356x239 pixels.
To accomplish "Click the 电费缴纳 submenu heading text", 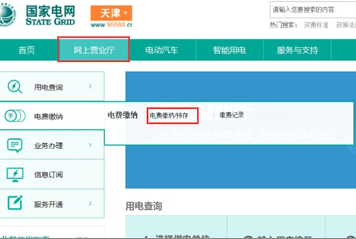I will coord(122,115).
